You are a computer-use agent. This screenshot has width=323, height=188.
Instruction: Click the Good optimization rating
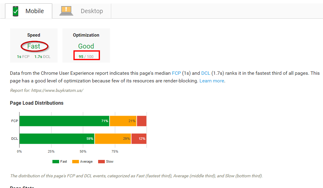[x=86, y=46]
